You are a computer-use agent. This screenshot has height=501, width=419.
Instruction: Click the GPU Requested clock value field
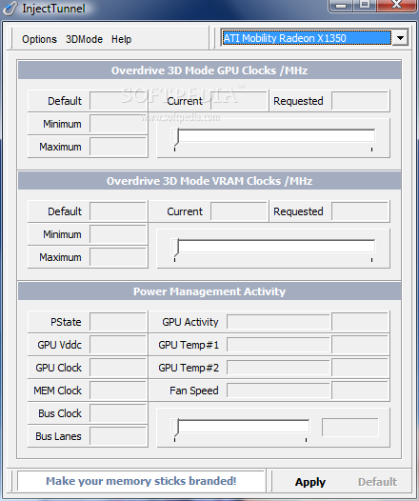pyautogui.click(x=360, y=101)
